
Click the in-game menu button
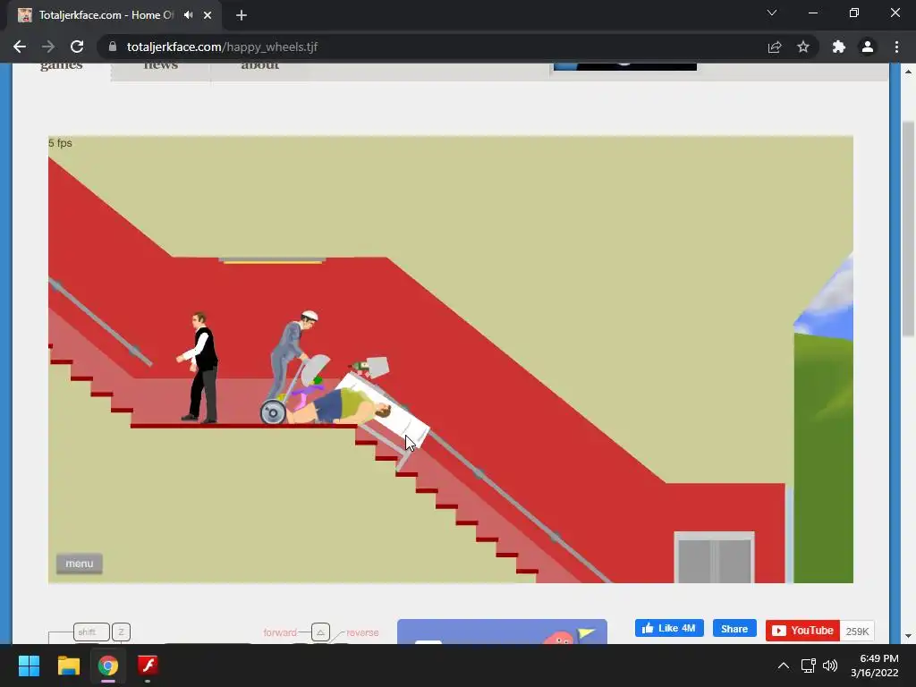pyautogui.click(x=80, y=564)
